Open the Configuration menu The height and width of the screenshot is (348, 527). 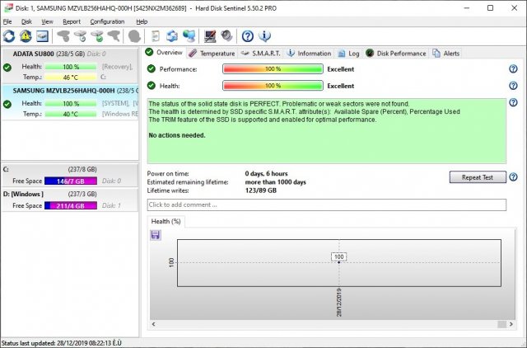pos(107,21)
